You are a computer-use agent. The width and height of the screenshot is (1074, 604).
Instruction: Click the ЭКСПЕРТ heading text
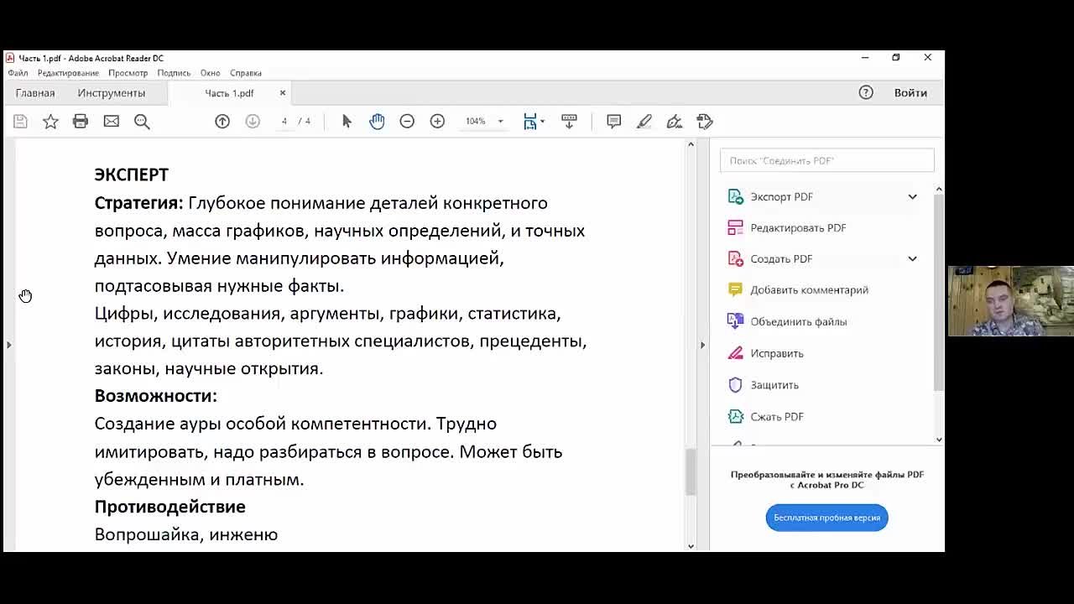click(x=131, y=174)
